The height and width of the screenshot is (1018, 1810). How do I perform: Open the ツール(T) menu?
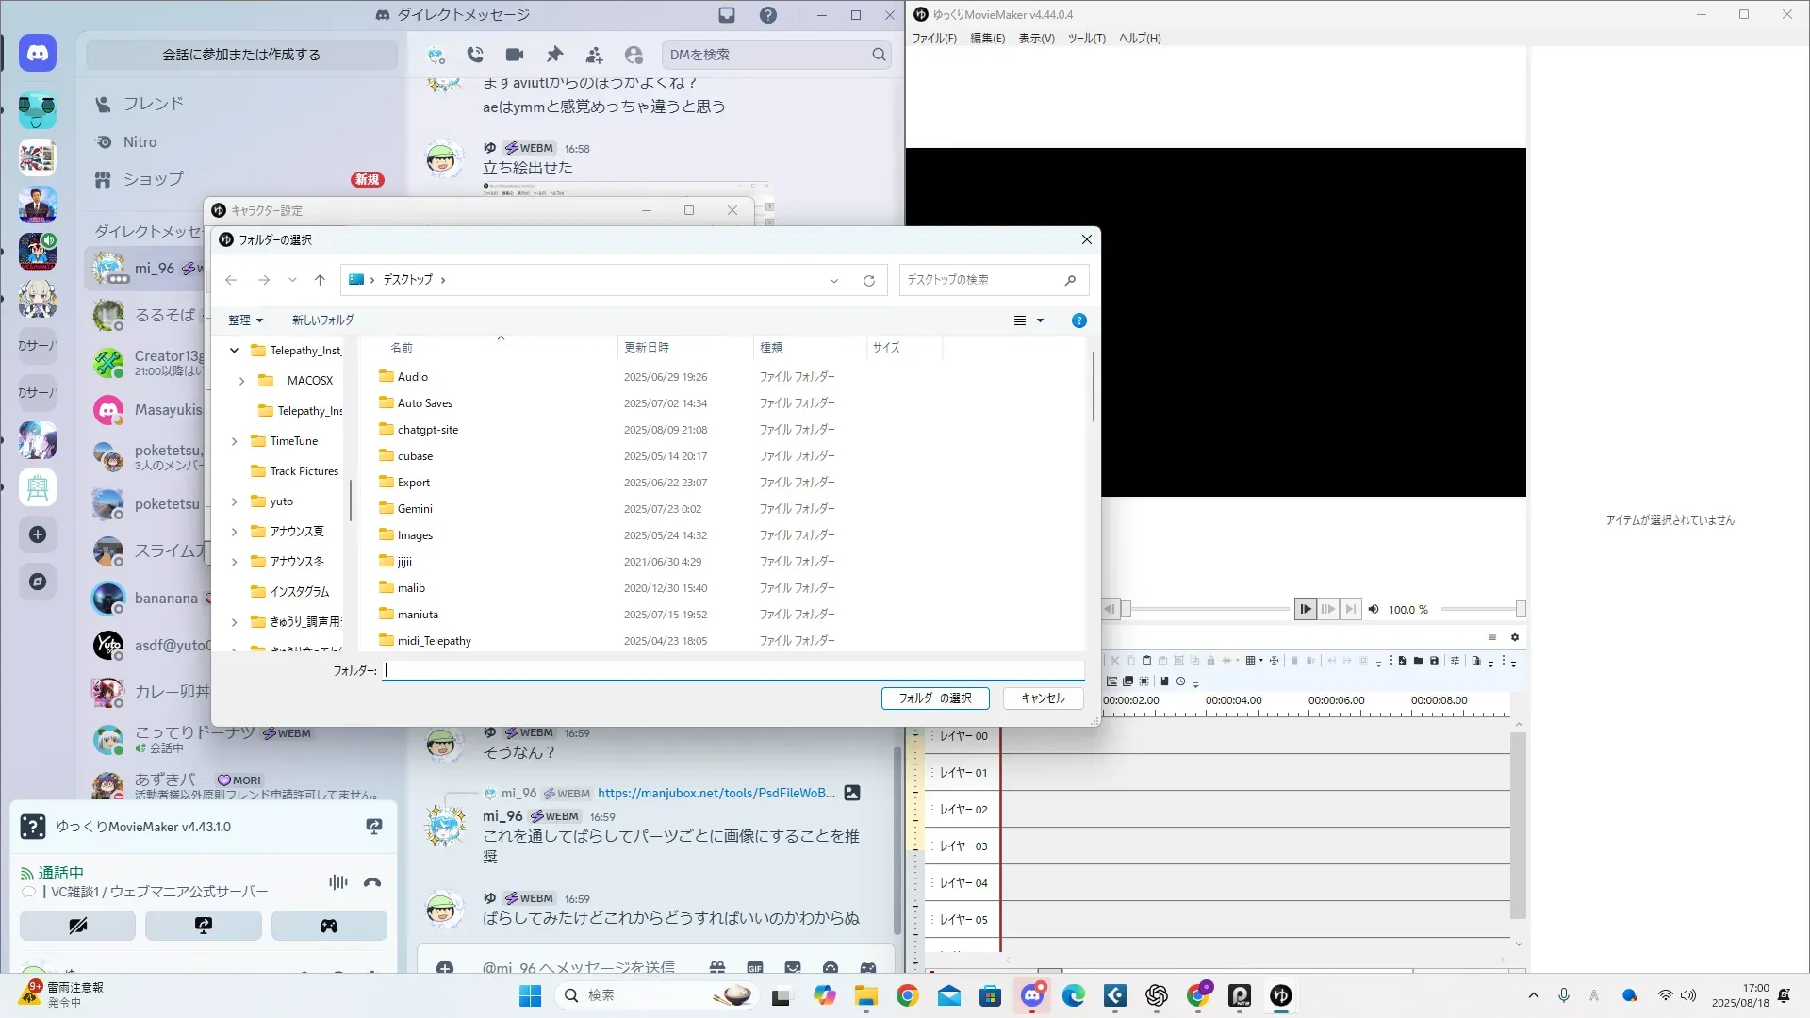1086,39
